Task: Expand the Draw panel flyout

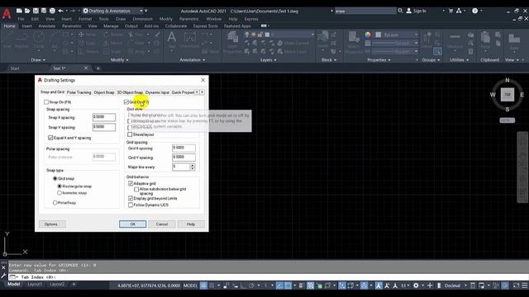Action: [x=38, y=60]
